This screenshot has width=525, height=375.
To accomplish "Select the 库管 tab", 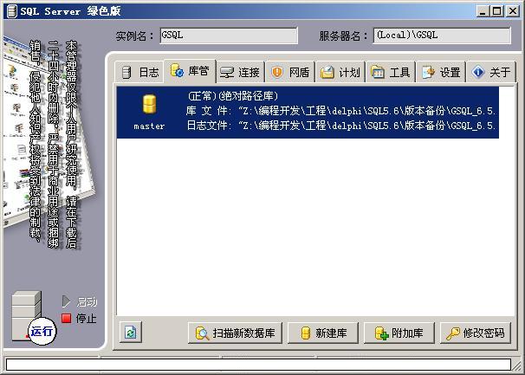I will pyautogui.click(x=190, y=71).
